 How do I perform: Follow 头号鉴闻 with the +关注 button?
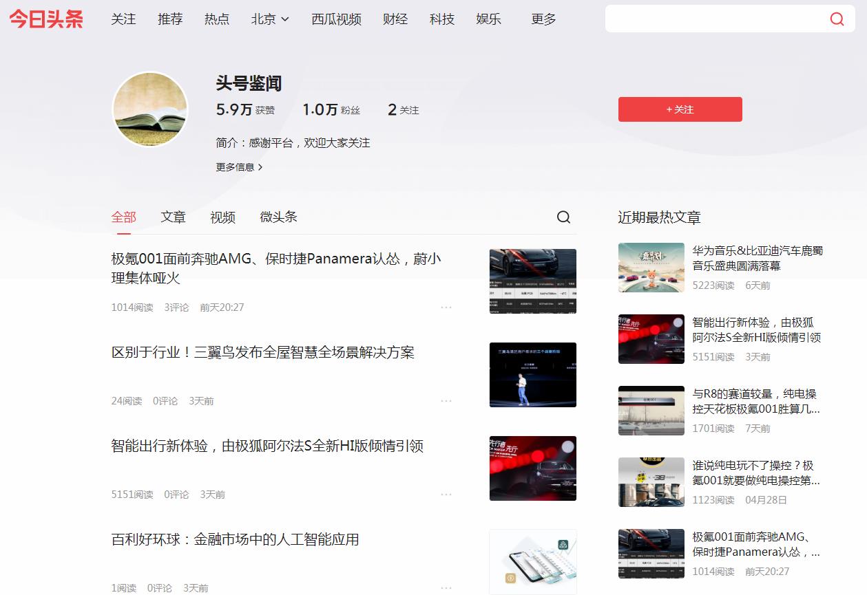click(x=680, y=109)
